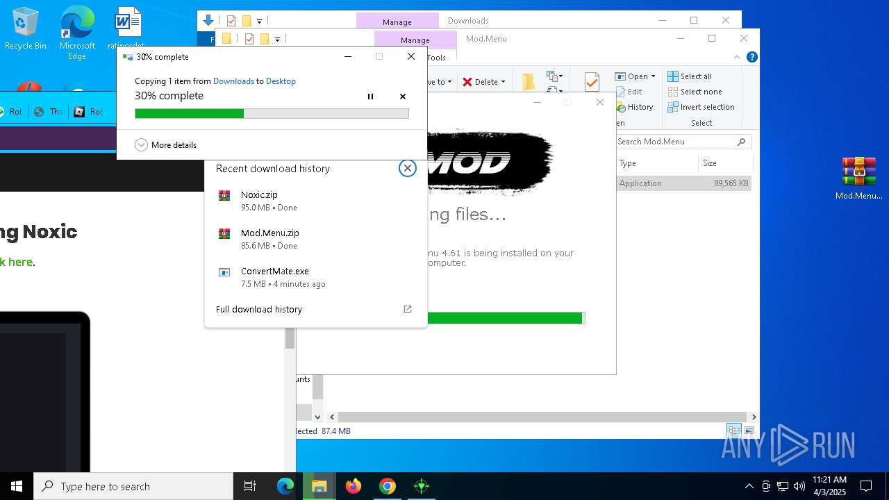Open the New item dropdown in ribbon
This screenshot has width=889, height=500.
554,76
